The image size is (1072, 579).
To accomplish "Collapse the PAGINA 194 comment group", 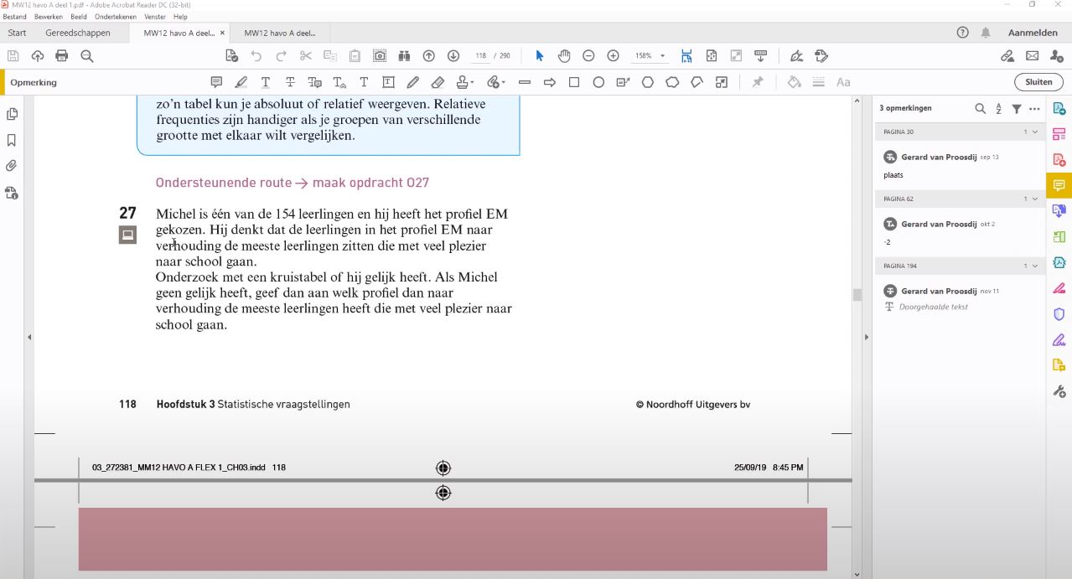I will (x=1035, y=266).
